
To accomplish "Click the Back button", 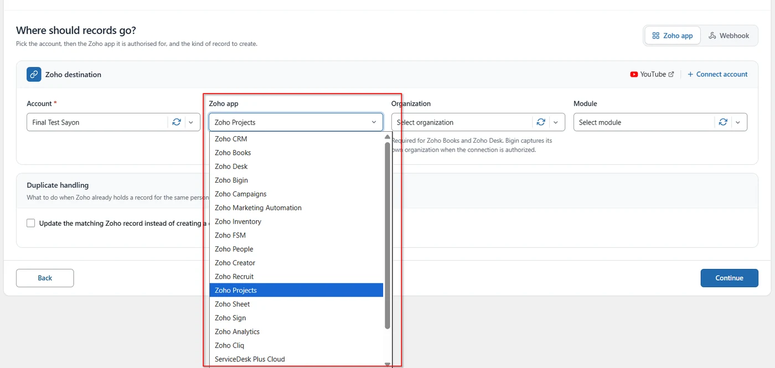I will (x=45, y=278).
